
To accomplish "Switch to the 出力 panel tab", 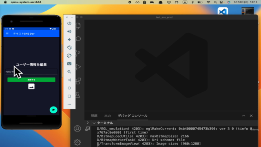I will coord(108,116).
